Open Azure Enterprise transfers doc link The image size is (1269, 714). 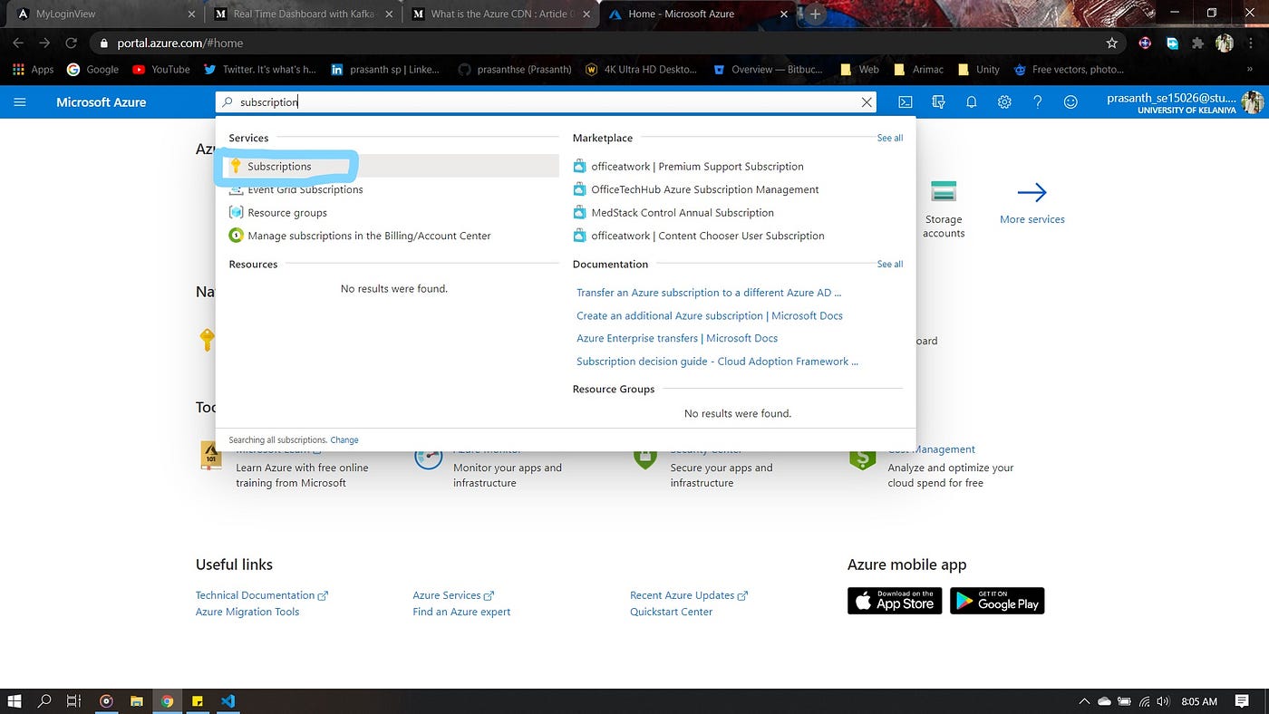677,338
